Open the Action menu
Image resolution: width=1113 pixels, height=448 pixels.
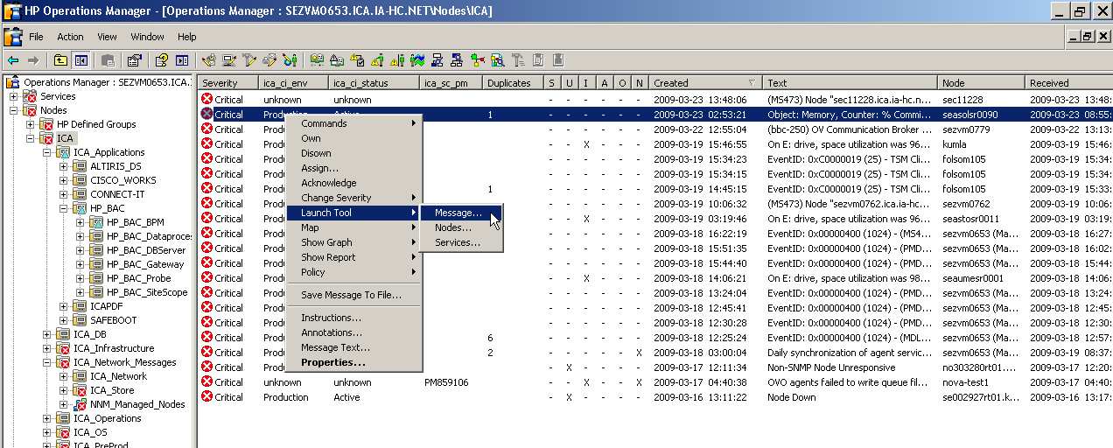70,37
